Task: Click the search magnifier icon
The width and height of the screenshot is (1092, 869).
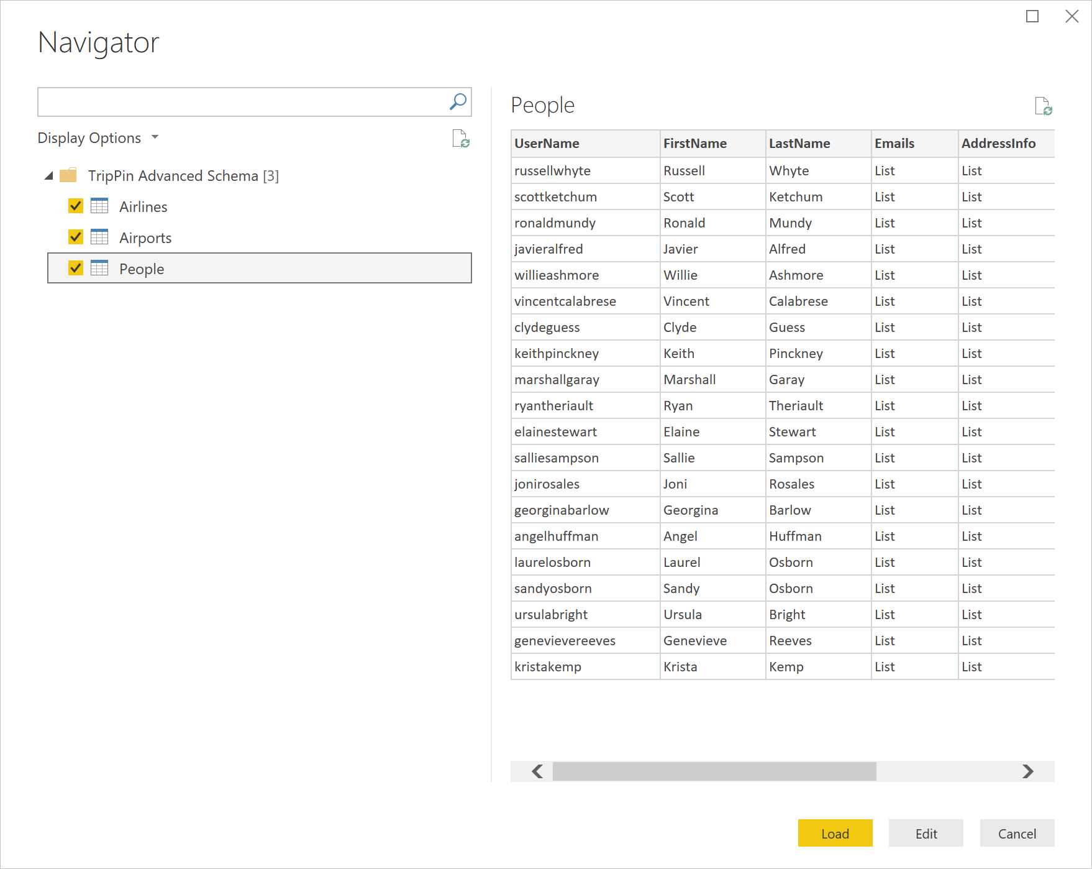Action: click(458, 101)
